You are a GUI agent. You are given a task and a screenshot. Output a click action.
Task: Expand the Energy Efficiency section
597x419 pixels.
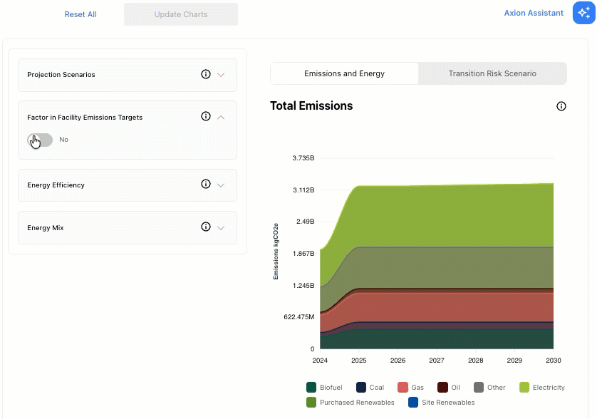coord(221,185)
